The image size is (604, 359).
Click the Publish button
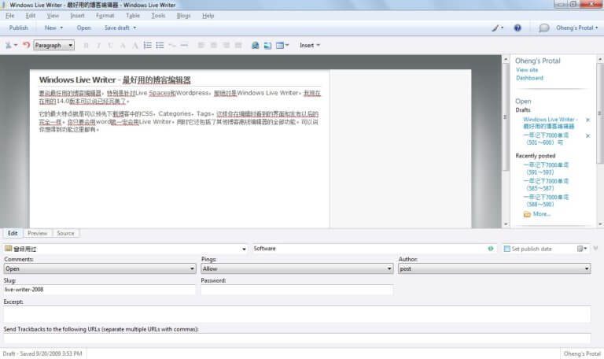point(19,28)
